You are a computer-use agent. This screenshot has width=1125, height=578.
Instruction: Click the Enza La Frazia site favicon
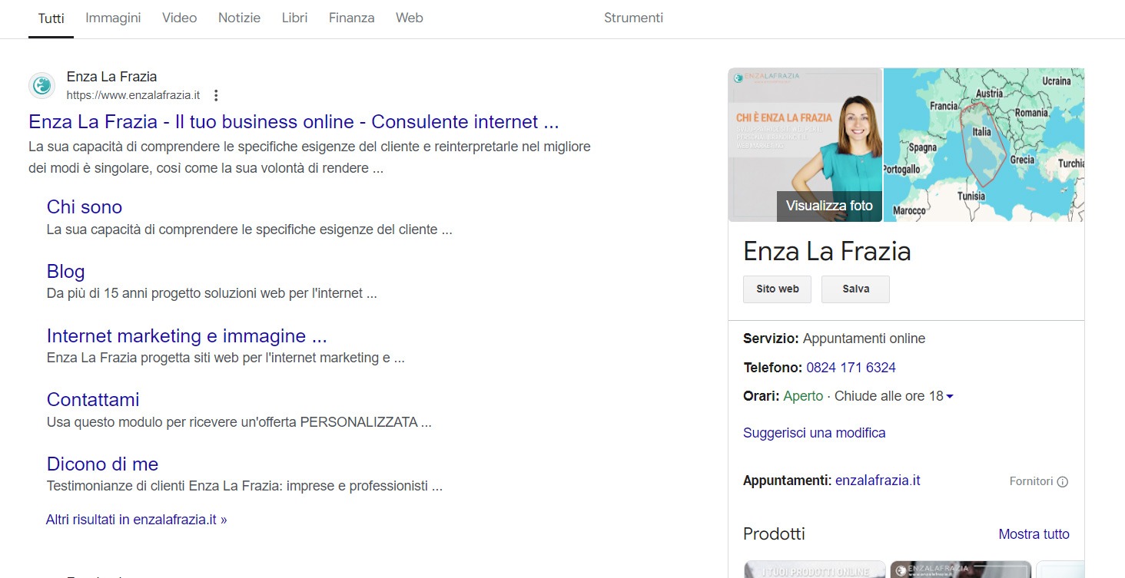click(41, 85)
